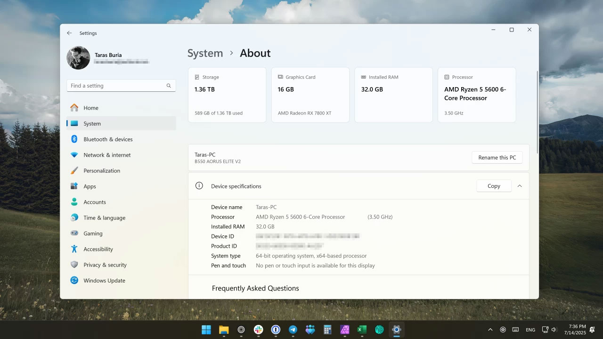Screen dimensions: 603x339
Task: Open Windows Update settings
Action: (104, 280)
